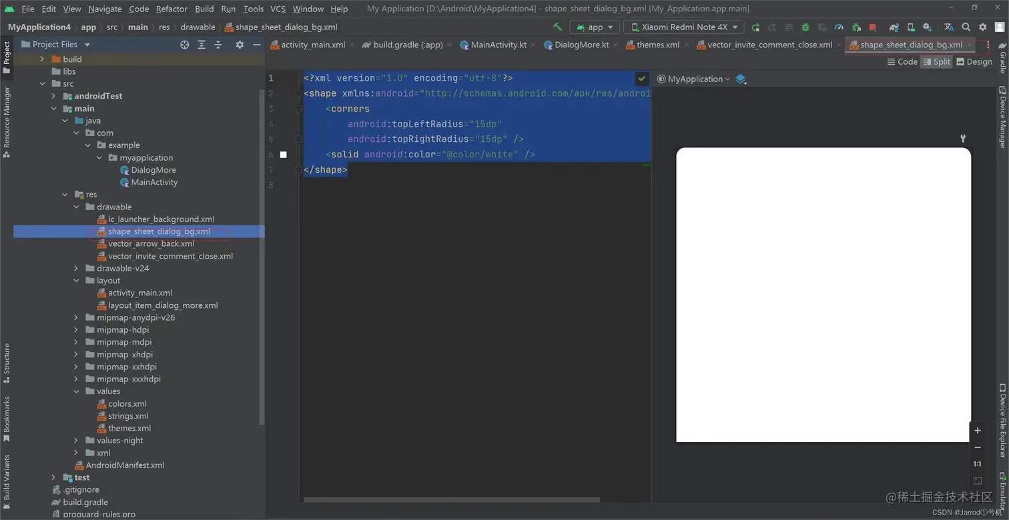
Task: Switch the editor to Design mode
Action: [975, 61]
